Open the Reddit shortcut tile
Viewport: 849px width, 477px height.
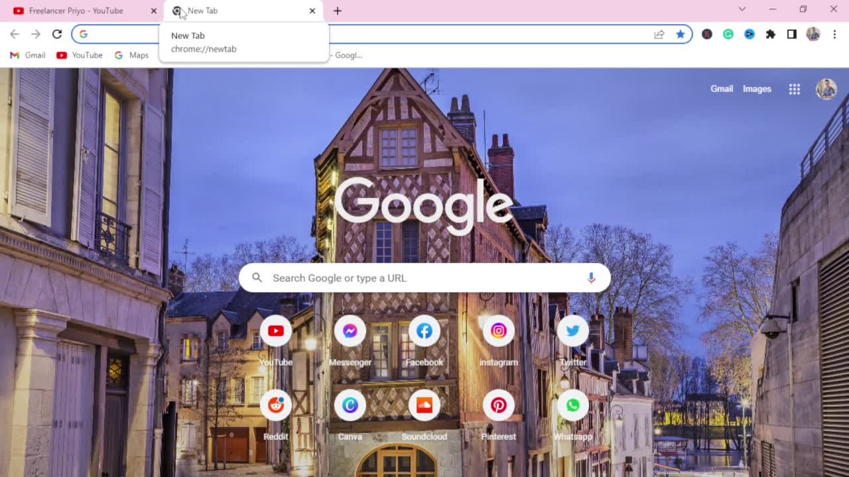(x=276, y=415)
